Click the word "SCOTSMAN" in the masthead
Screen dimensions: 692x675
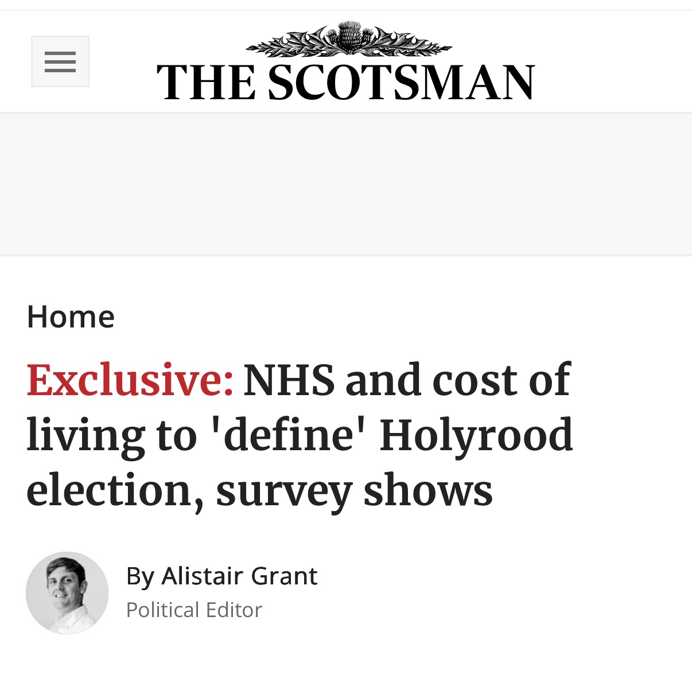pos(401,83)
